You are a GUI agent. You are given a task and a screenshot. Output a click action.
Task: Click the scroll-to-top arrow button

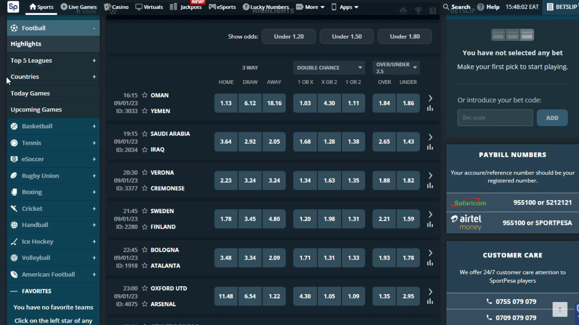click(x=560, y=309)
